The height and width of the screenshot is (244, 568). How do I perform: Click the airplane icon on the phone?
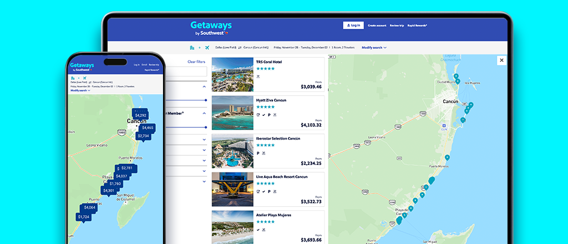85,78
